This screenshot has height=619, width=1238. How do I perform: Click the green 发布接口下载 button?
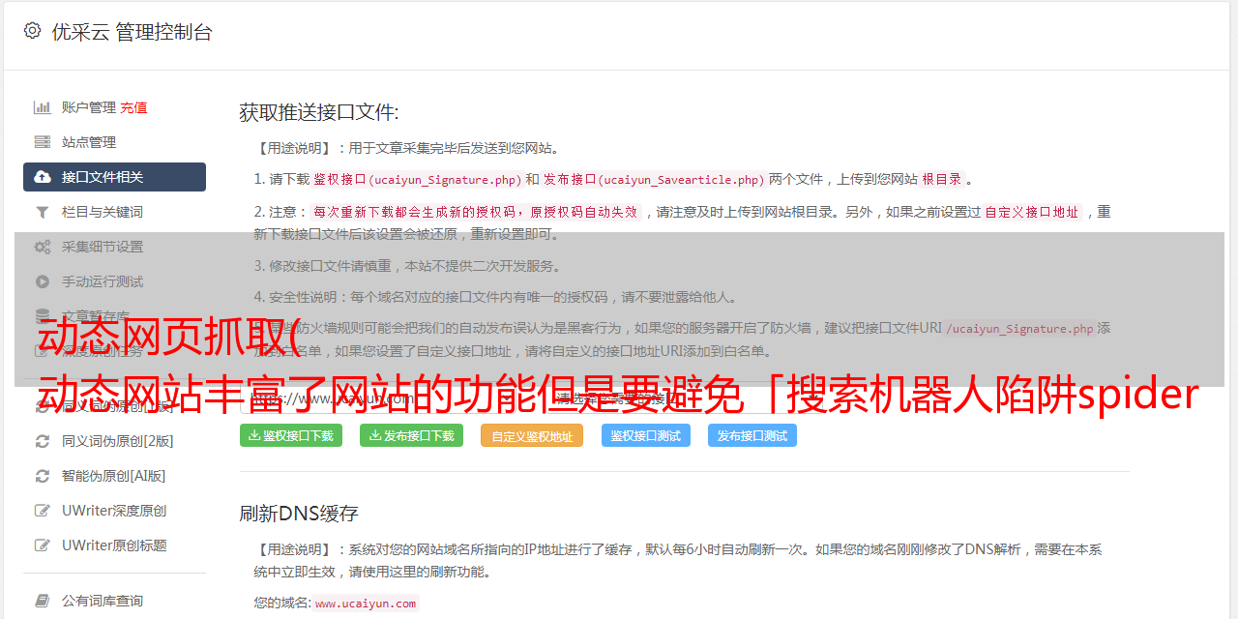click(411, 435)
